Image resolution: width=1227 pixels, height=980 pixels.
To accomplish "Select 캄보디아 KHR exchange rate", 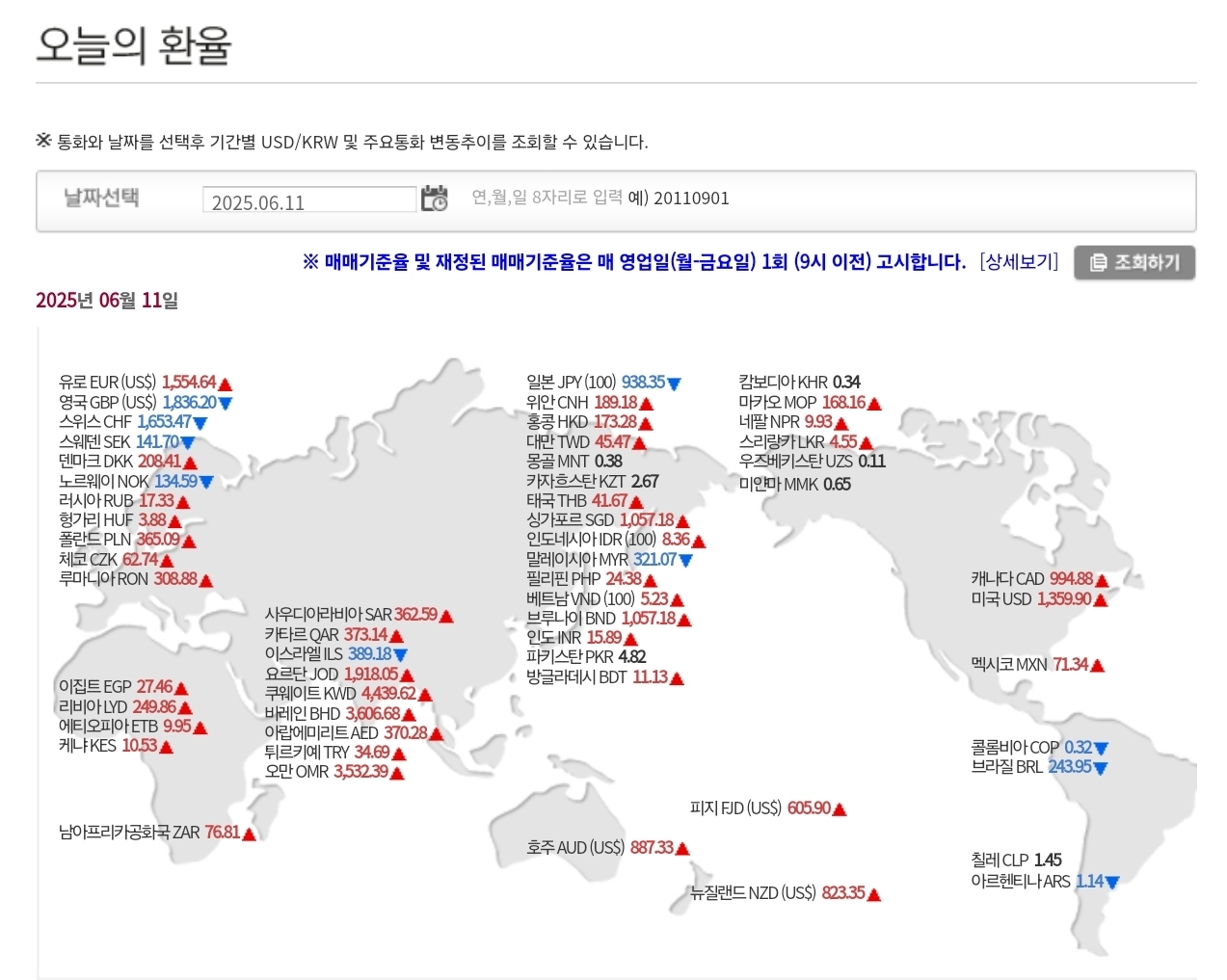I will 800,383.
